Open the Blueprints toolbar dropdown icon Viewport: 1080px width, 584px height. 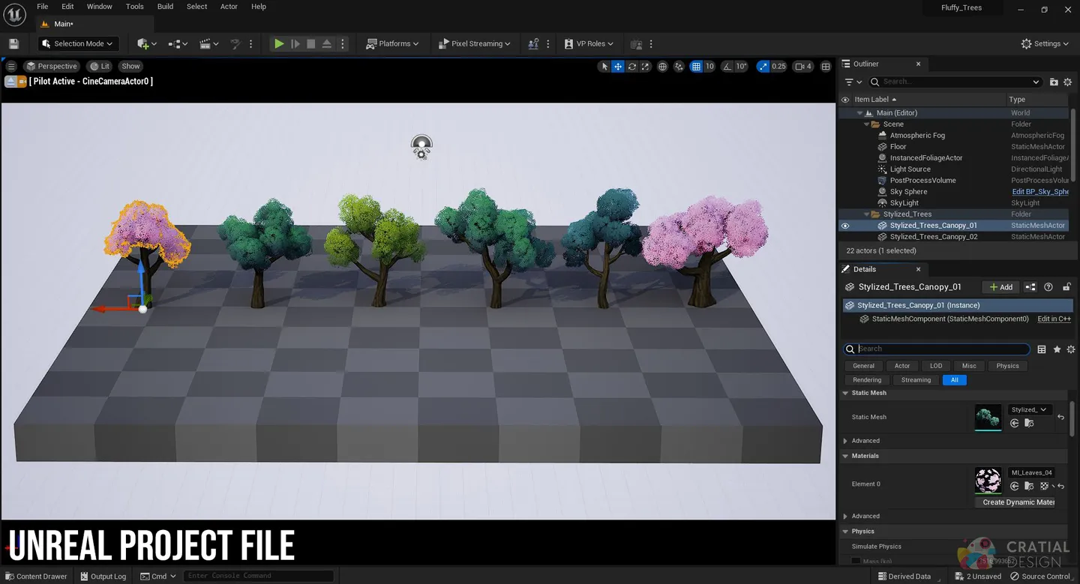pos(178,43)
